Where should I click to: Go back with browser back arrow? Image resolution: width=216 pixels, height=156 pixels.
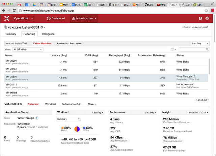4,10
